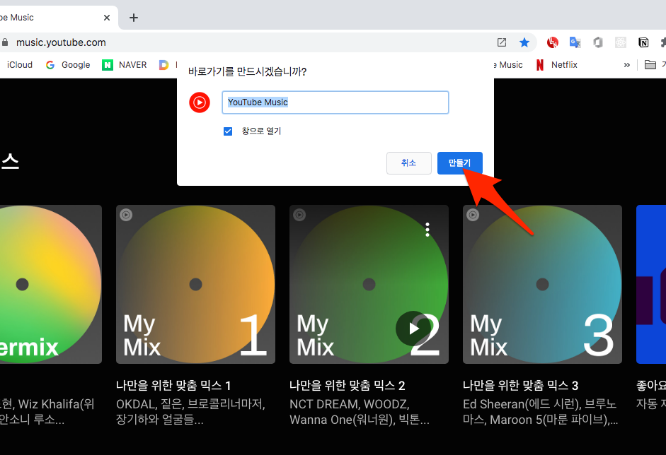Open the NAVER bookmark
This screenshot has height=455, width=666.
pyautogui.click(x=125, y=65)
